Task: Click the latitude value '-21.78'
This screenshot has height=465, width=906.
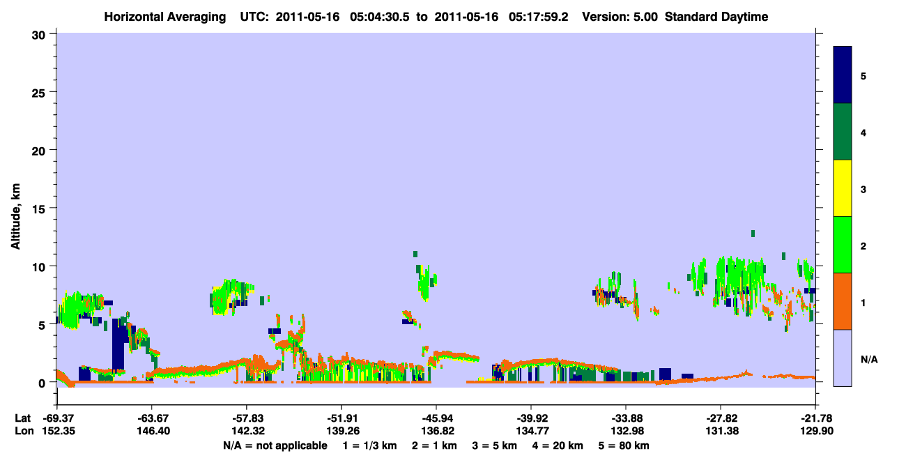Action: click(815, 418)
